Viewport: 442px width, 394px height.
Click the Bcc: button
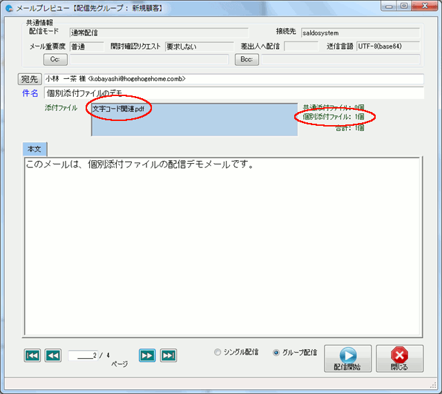point(247,59)
